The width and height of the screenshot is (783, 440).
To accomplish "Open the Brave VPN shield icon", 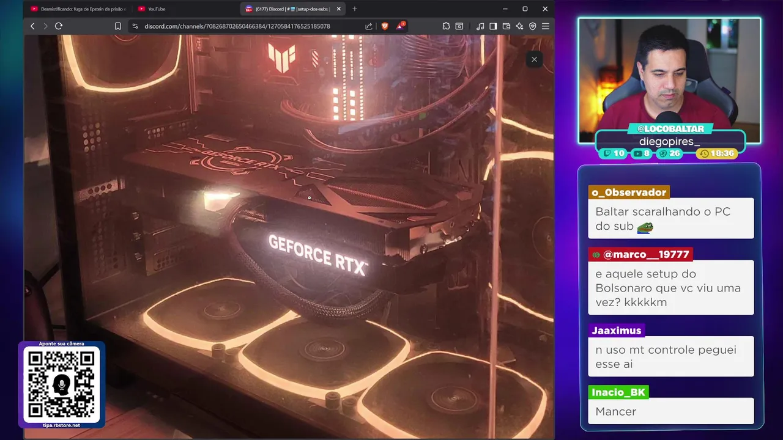I will tap(533, 26).
